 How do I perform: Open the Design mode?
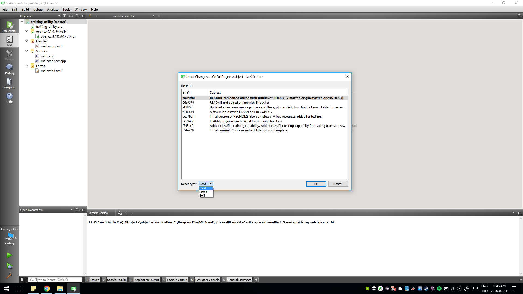[10, 55]
